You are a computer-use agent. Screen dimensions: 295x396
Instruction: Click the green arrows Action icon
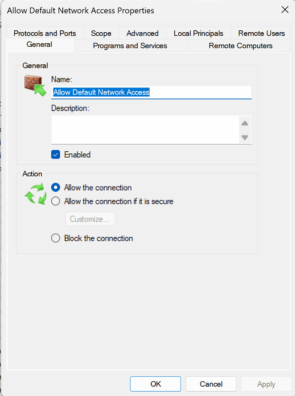coord(36,194)
